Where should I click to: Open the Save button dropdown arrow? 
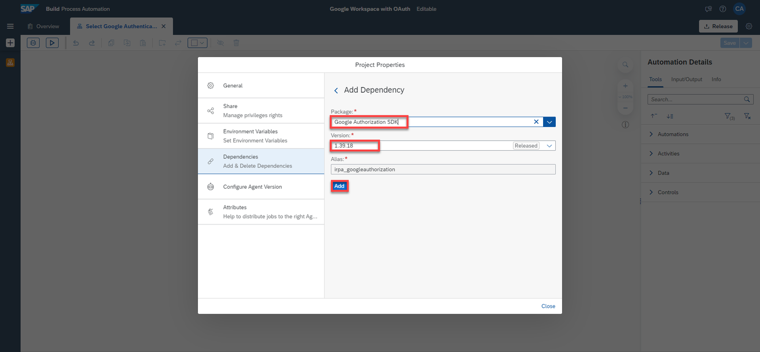[746, 43]
